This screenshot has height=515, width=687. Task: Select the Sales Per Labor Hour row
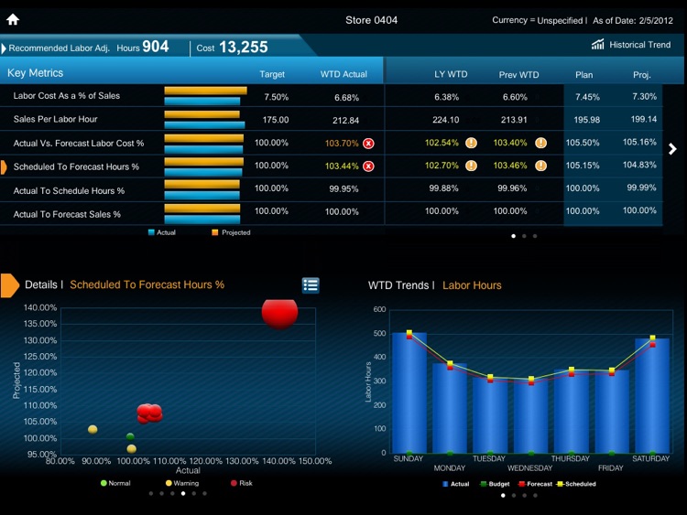point(55,120)
